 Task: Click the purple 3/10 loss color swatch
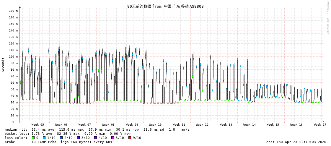78,138
